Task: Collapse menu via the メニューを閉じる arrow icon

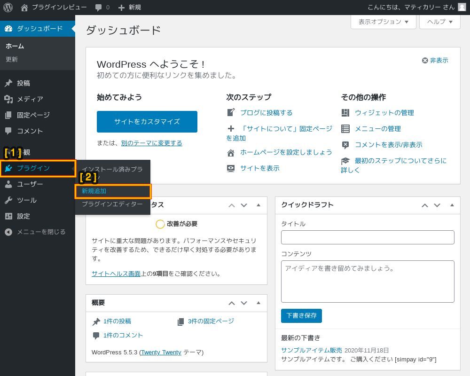Action: click(8, 232)
